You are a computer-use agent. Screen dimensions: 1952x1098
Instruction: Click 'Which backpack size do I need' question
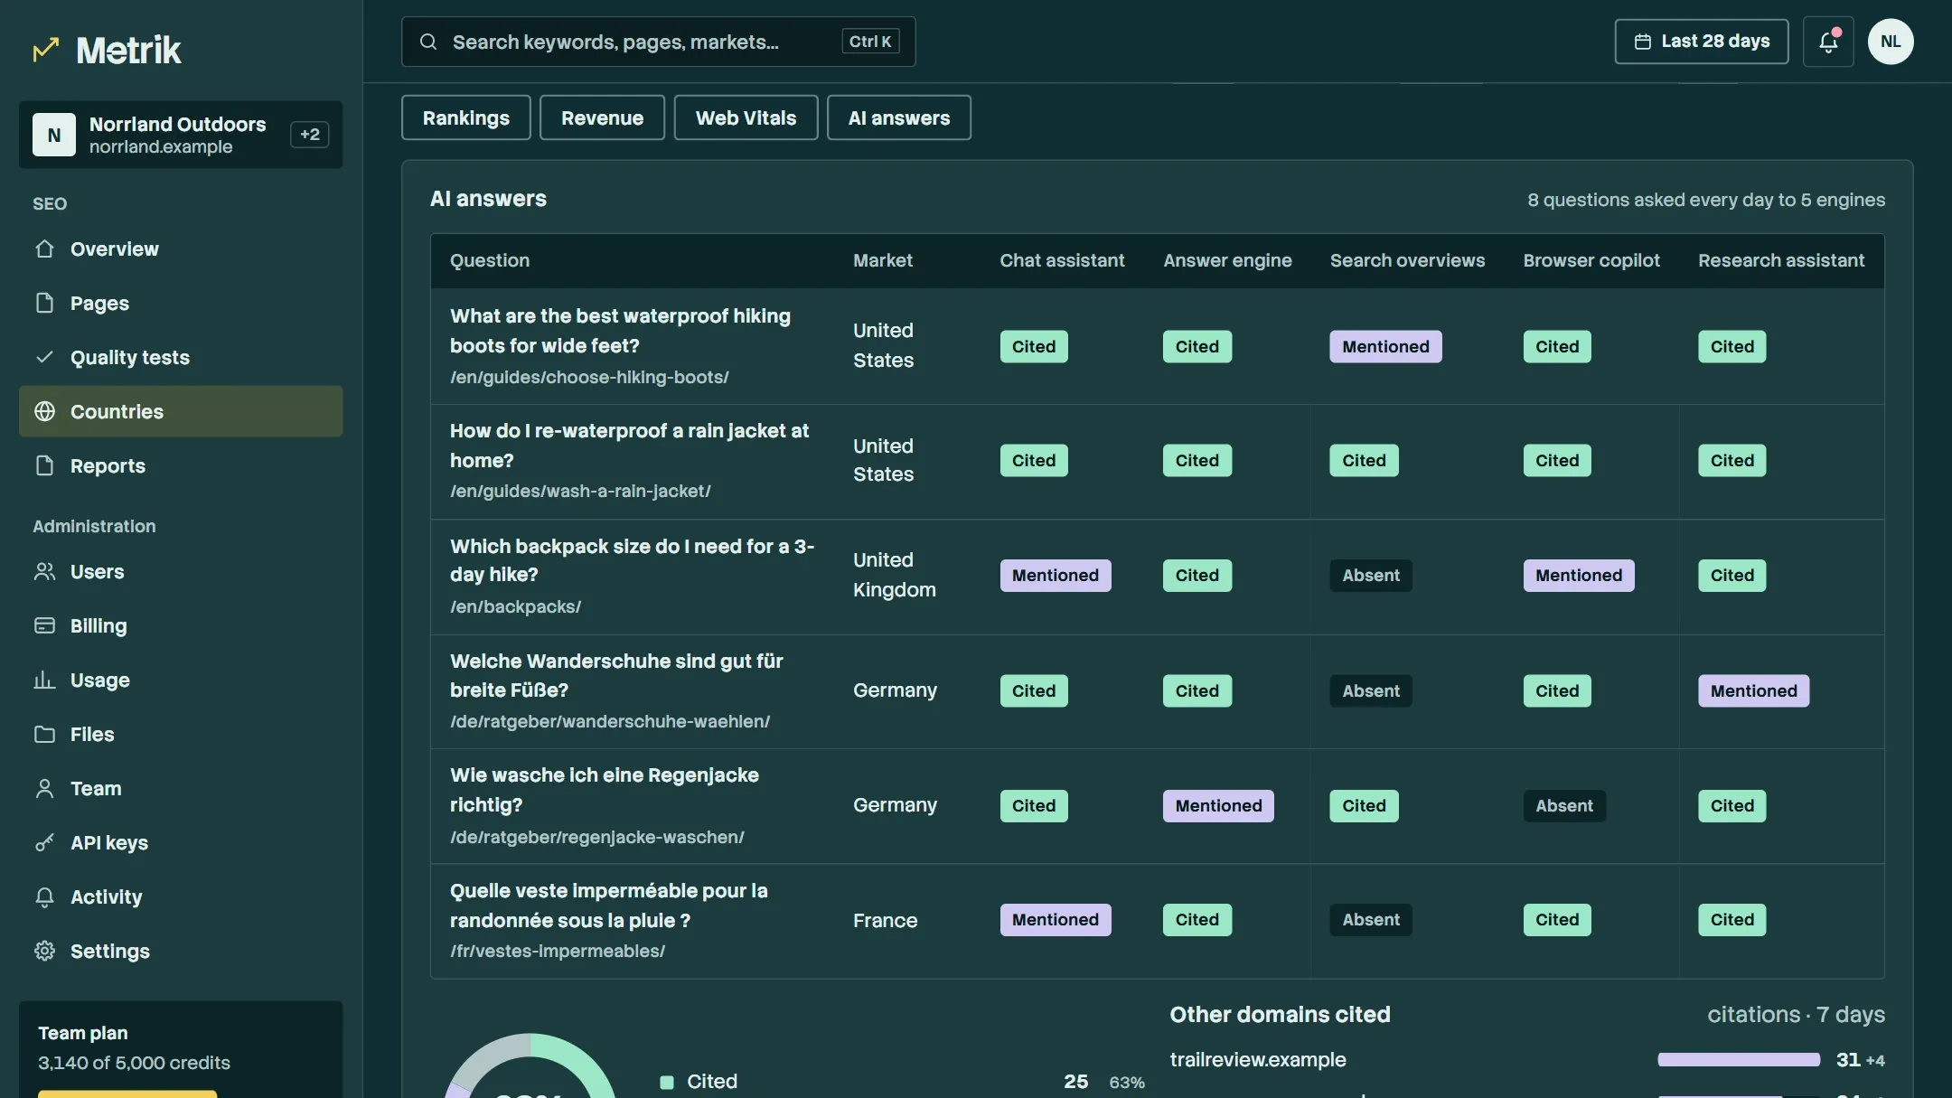(632, 560)
